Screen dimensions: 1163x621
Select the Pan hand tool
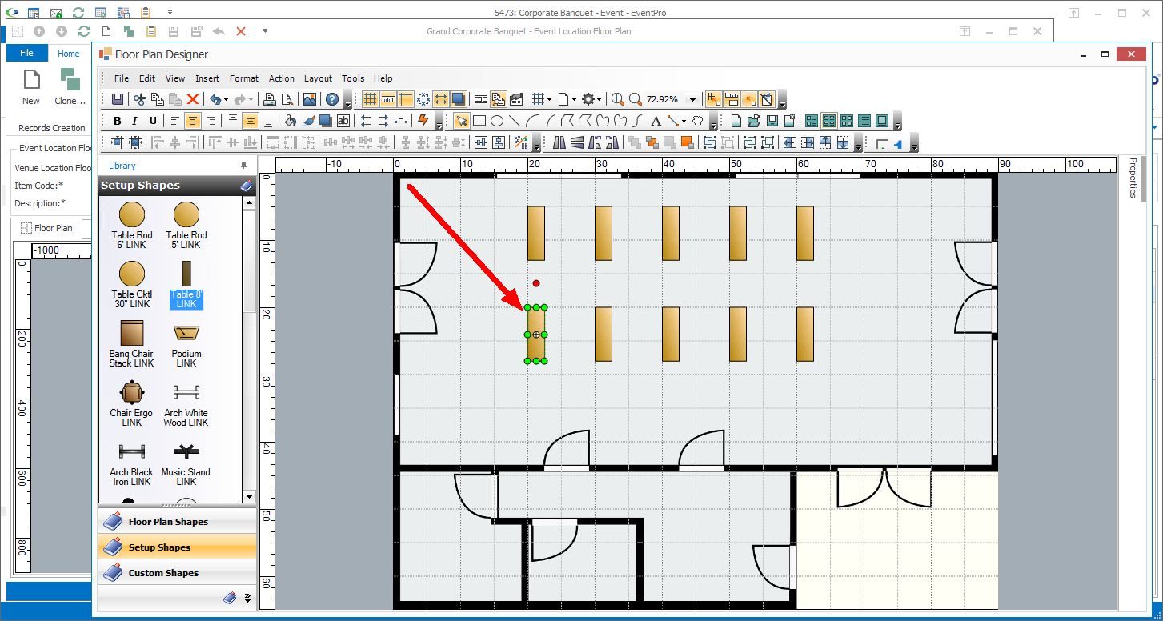click(x=697, y=121)
